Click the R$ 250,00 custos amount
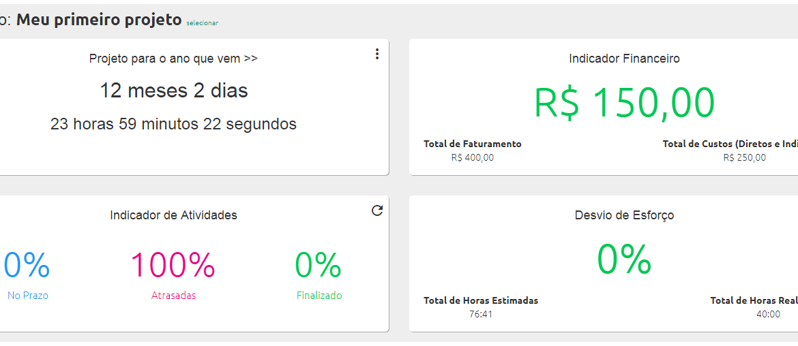Image resolution: width=798 pixels, height=346 pixels. click(x=745, y=157)
